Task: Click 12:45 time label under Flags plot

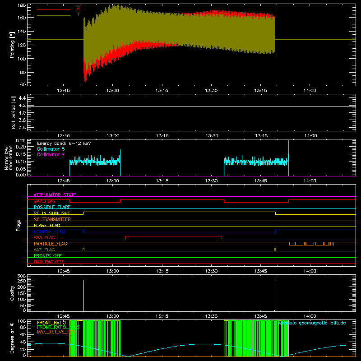Action: tap(63, 271)
